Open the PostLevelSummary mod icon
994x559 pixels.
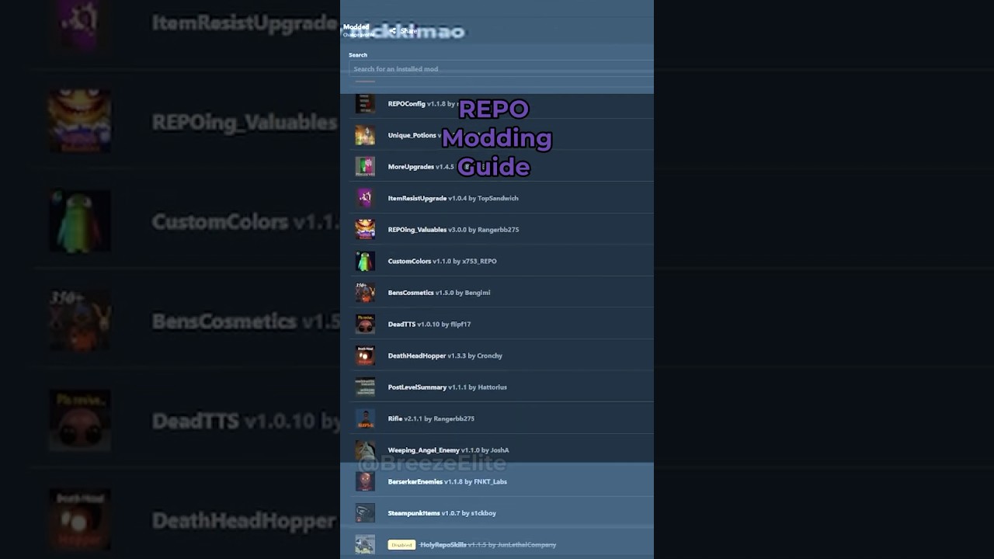pos(365,387)
